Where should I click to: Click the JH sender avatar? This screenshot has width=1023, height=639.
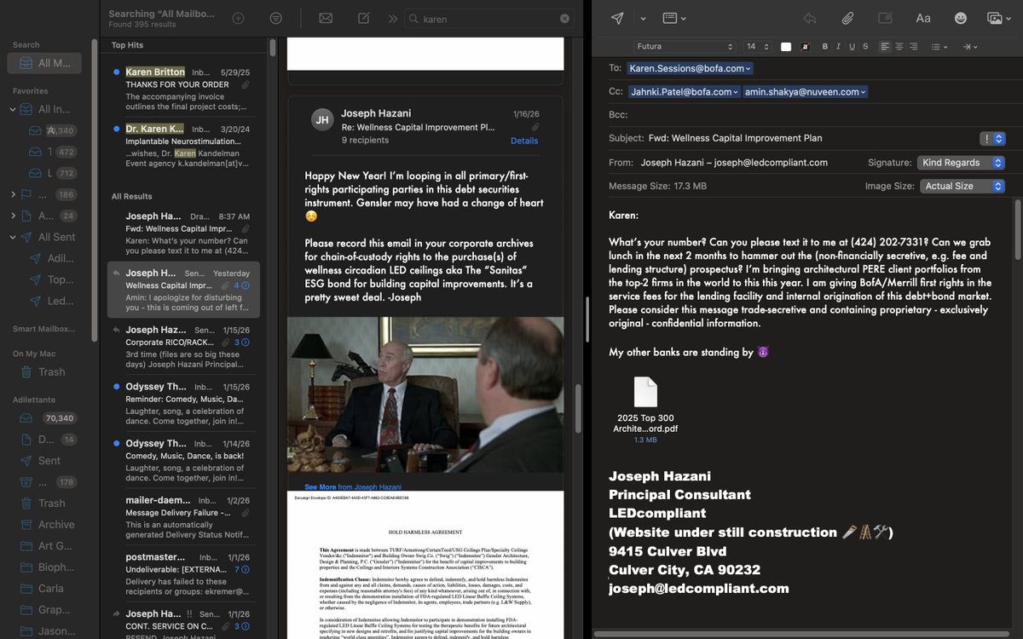(322, 119)
